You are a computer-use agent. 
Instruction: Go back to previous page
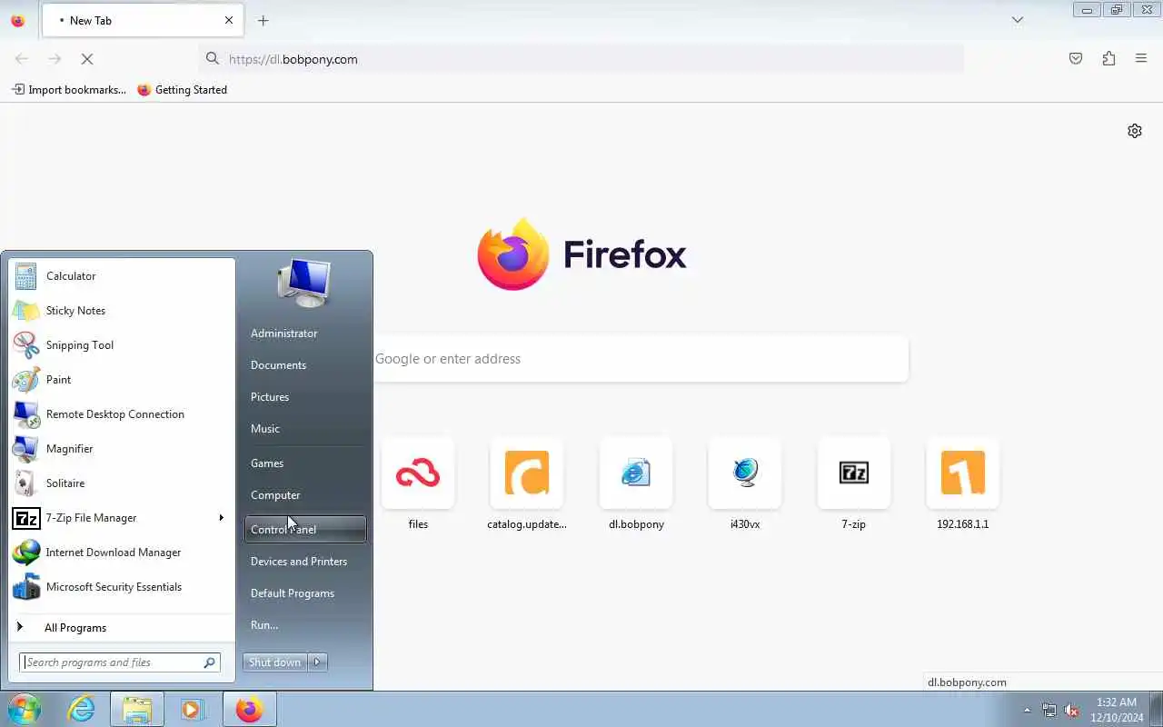coord(22,59)
